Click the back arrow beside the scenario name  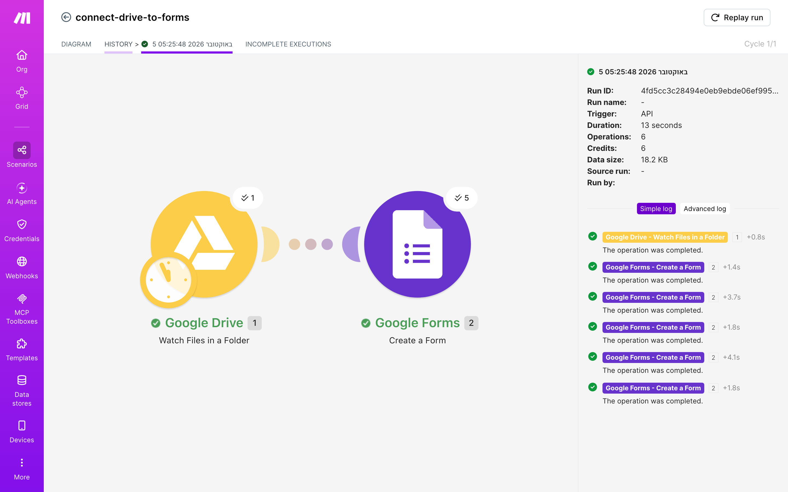tap(66, 17)
